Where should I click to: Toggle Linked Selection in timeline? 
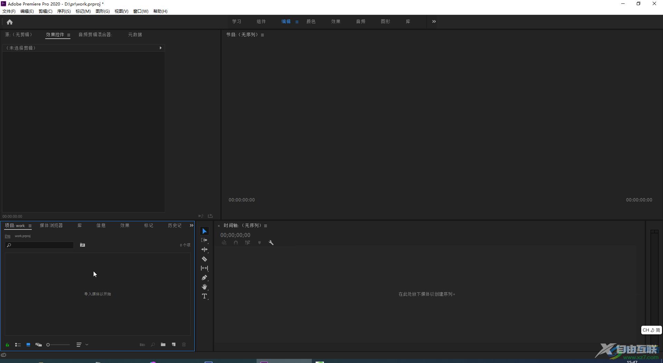pyautogui.click(x=248, y=243)
